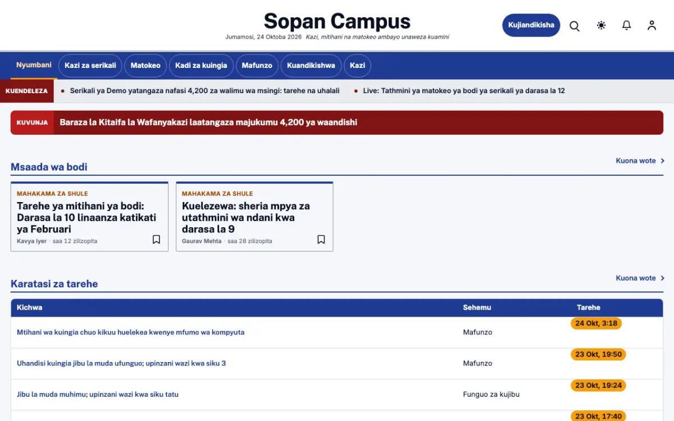
Task: Open 'Mtihani wa kuingia chuo kikuu' row link
Action: click(130, 332)
